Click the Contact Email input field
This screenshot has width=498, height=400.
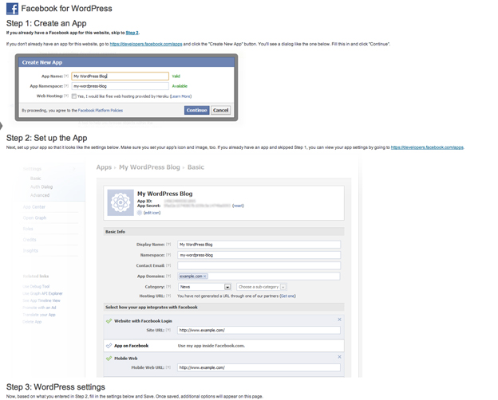(x=259, y=265)
